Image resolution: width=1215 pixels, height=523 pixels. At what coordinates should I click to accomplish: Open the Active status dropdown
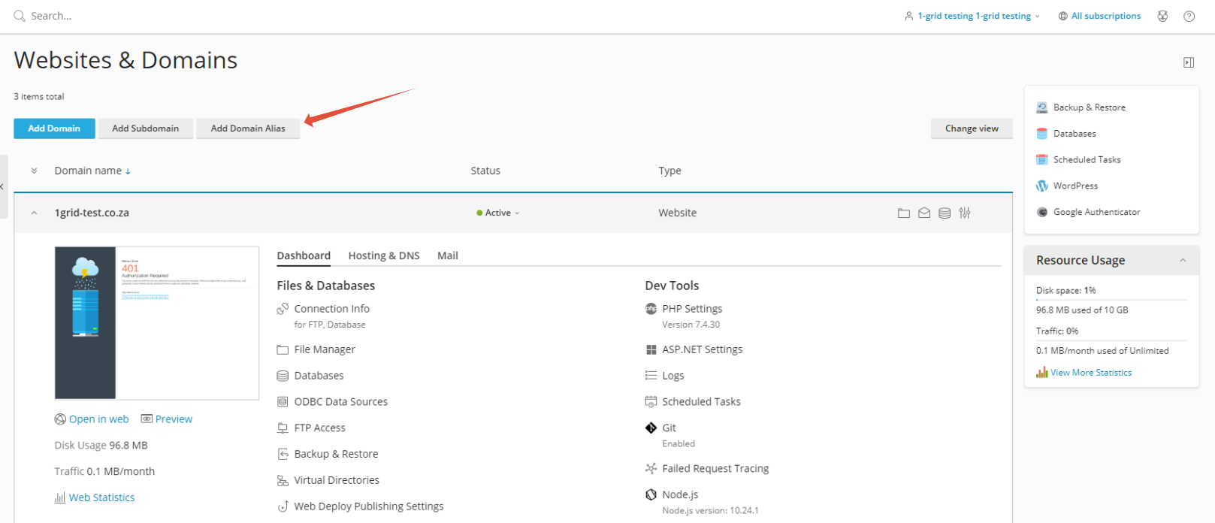[x=498, y=213]
